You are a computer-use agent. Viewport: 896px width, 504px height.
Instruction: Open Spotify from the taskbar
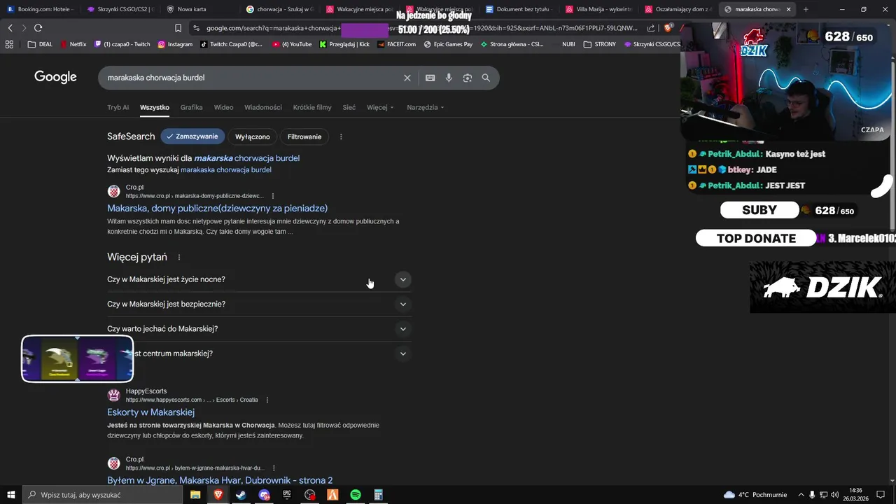pyautogui.click(x=356, y=495)
